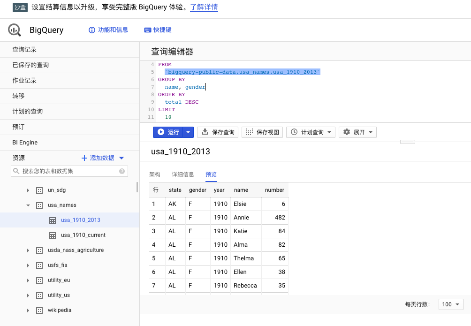Image resolution: width=471 pixels, height=326 pixels.
Task: Click the clock icon on 计划查询
Action: click(294, 132)
